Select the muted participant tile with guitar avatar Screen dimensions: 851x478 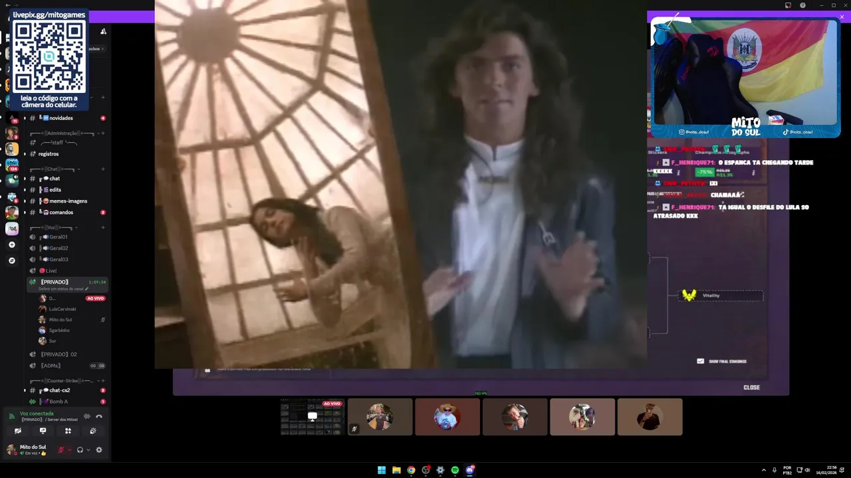tap(380, 417)
